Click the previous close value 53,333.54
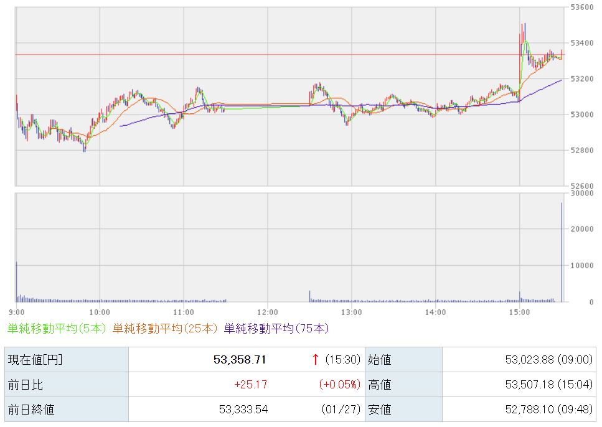Screen dimensions: 602x427 pos(243,410)
